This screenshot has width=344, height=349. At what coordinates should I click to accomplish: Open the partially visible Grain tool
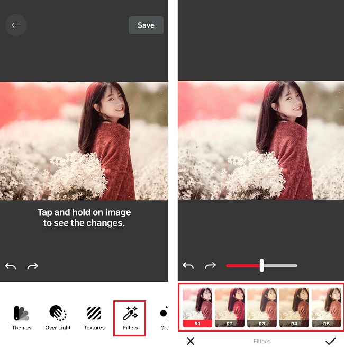pos(164,318)
